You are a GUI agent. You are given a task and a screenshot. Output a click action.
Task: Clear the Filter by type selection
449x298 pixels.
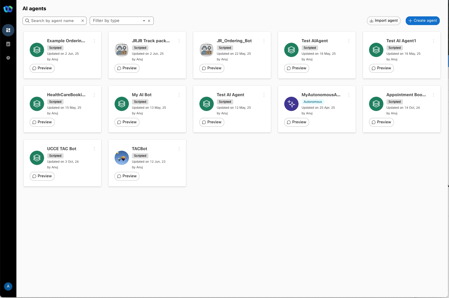149,21
